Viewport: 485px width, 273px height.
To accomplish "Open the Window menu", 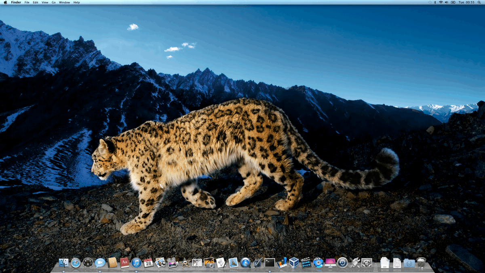I will click(x=64, y=2).
